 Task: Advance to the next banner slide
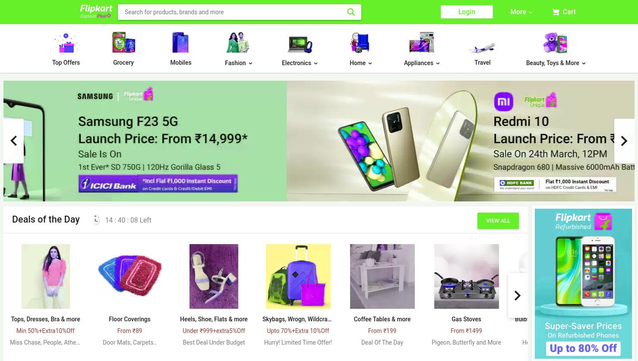click(624, 141)
